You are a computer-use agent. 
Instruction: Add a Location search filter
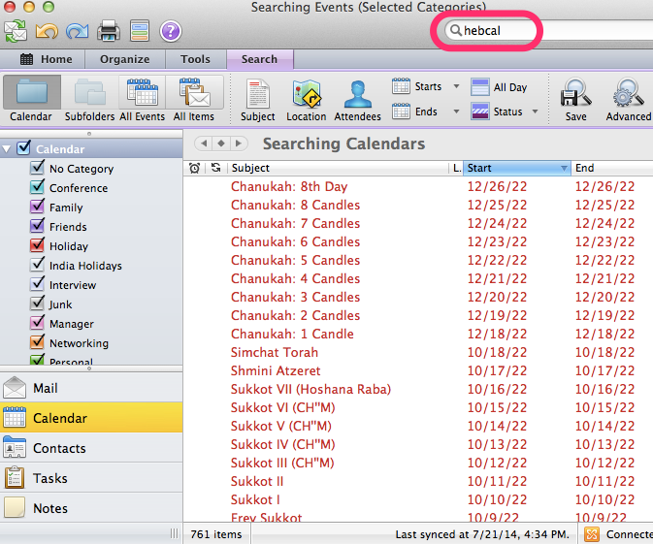(x=306, y=100)
